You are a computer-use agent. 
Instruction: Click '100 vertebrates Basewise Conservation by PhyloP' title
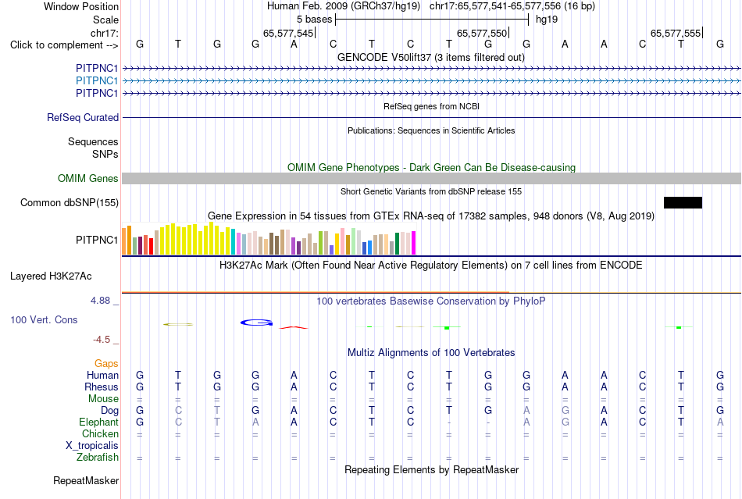point(430,301)
